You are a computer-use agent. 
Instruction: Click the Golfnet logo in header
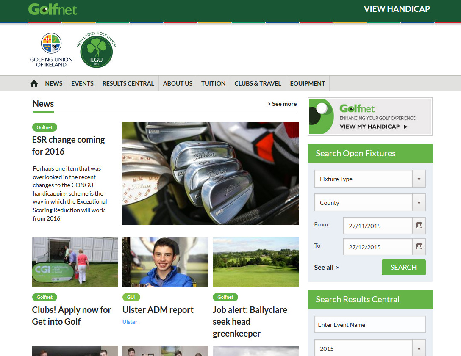point(53,9)
